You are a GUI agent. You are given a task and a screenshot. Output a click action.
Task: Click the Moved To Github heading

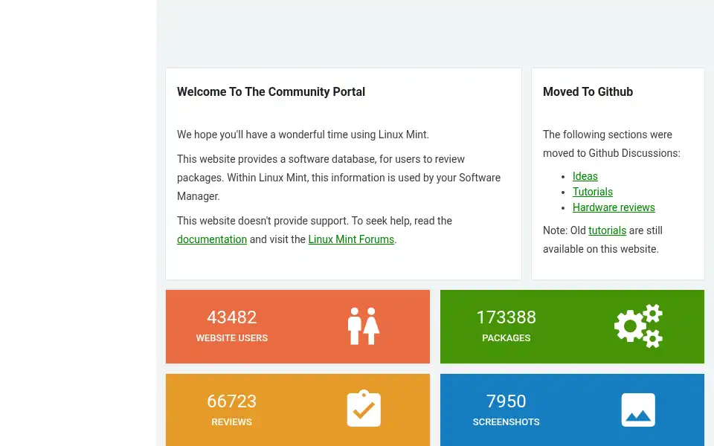click(588, 91)
